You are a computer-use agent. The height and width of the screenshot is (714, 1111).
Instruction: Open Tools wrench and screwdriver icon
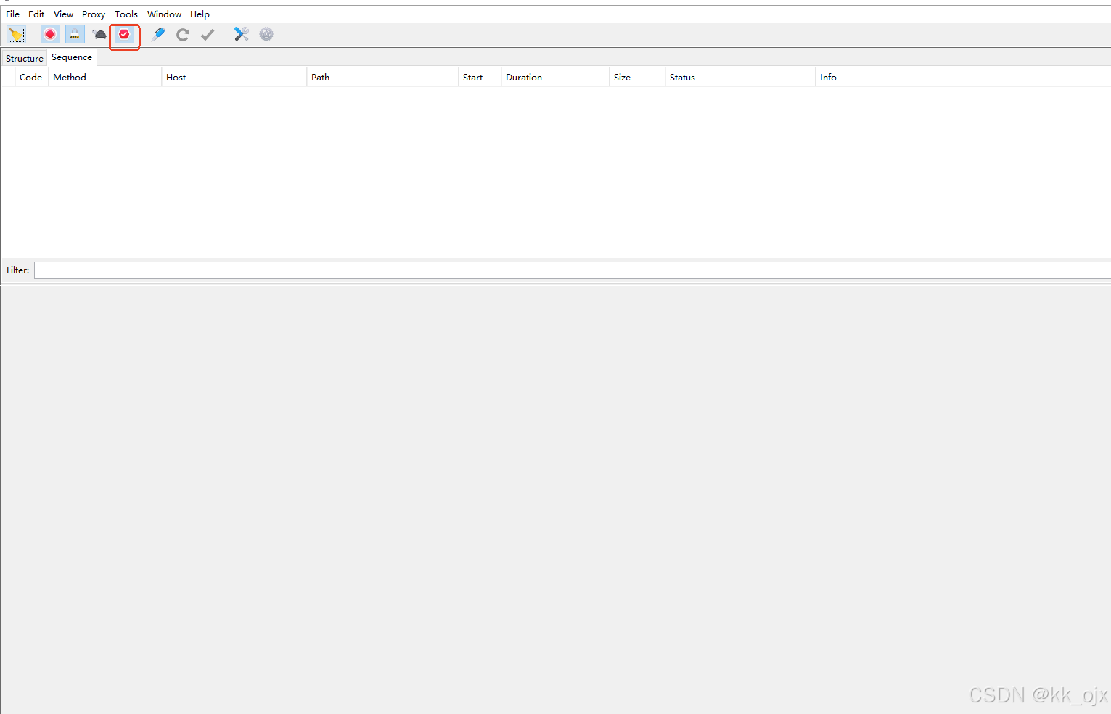[x=242, y=34]
